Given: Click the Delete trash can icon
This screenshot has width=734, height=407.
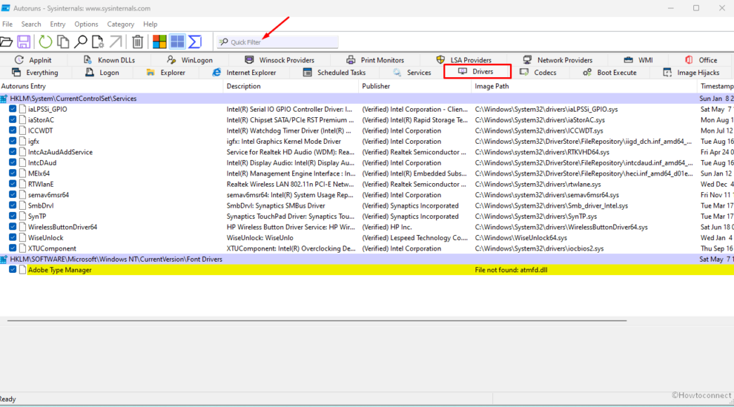Looking at the screenshot, I should click(138, 42).
